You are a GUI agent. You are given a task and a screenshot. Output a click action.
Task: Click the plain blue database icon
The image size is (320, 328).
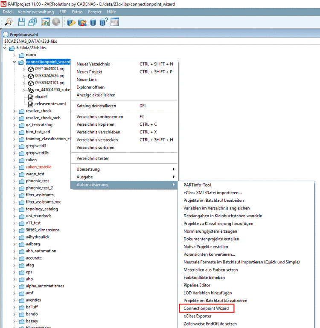point(93,22)
